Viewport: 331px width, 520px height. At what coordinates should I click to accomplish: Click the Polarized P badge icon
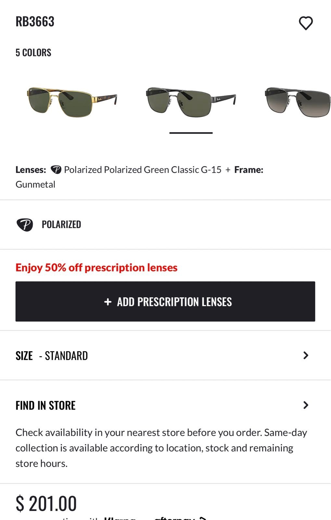pos(25,225)
